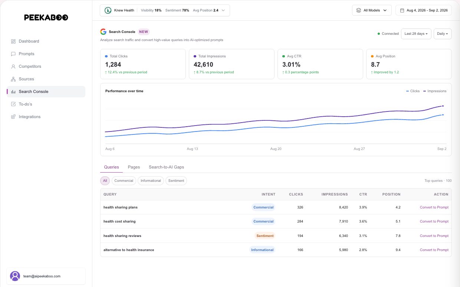Click the user avatar icon at bottom
The image size is (460, 287).
click(15, 276)
